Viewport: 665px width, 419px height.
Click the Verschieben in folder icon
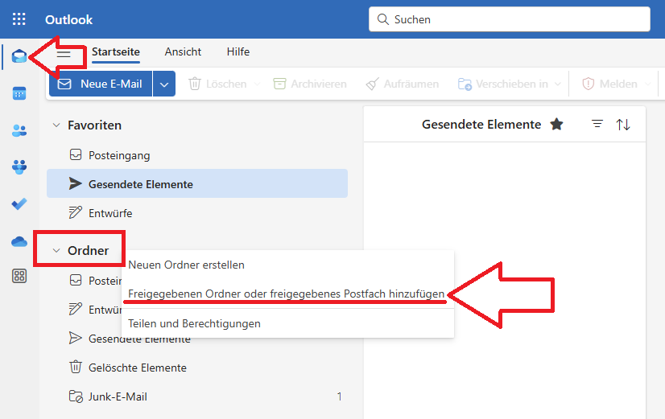(x=465, y=84)
